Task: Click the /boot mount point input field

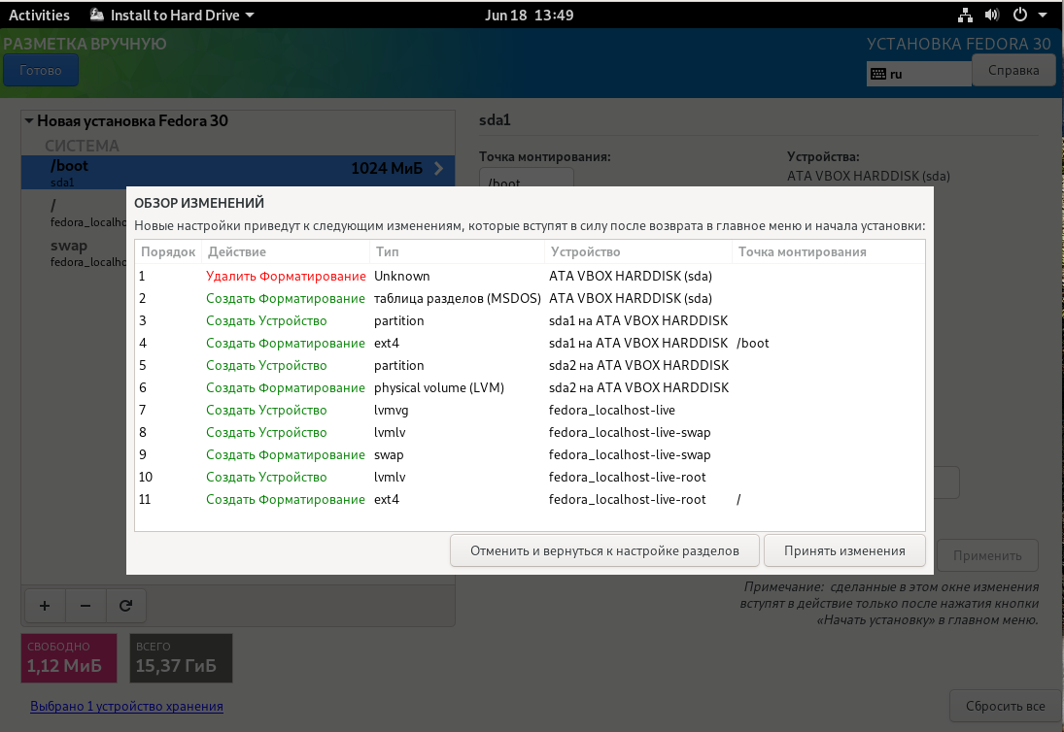Action: (527, 178)
